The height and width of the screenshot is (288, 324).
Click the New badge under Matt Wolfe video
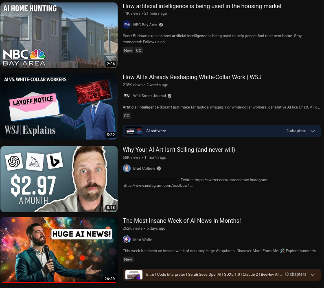[x=128, y=259]
